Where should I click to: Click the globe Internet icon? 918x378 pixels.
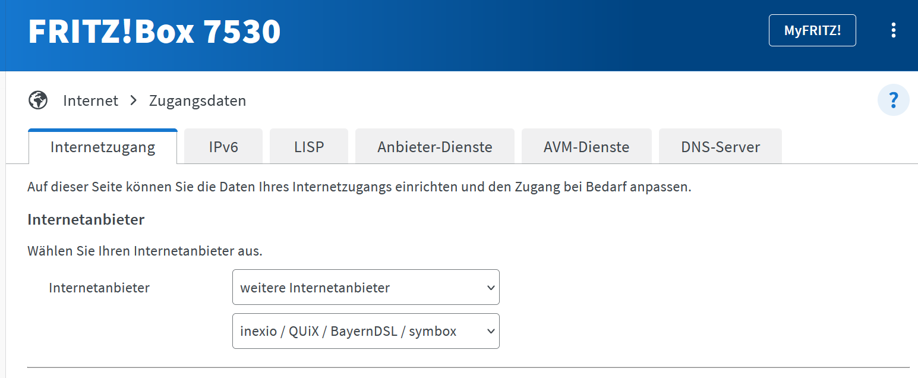pyautogui.click(x=38, y=100)
